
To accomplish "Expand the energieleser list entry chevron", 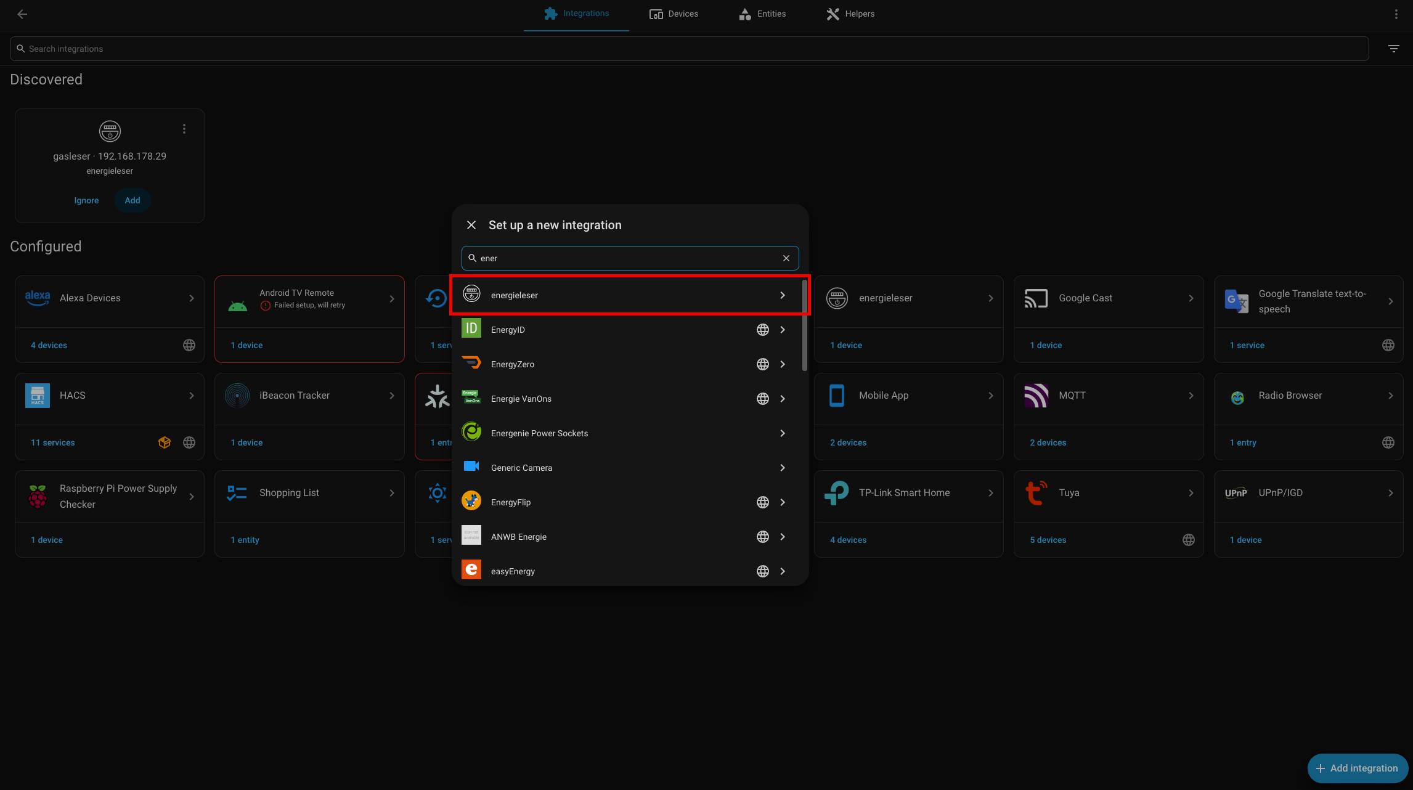I will pyautogui.click(x=782, y=295).
